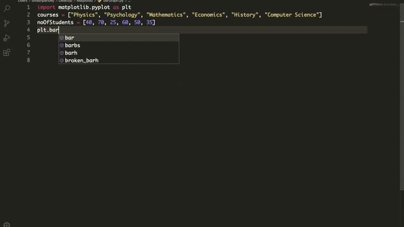Click line number 8 in the gutter

pyautogui.click(x=28, y=61)
